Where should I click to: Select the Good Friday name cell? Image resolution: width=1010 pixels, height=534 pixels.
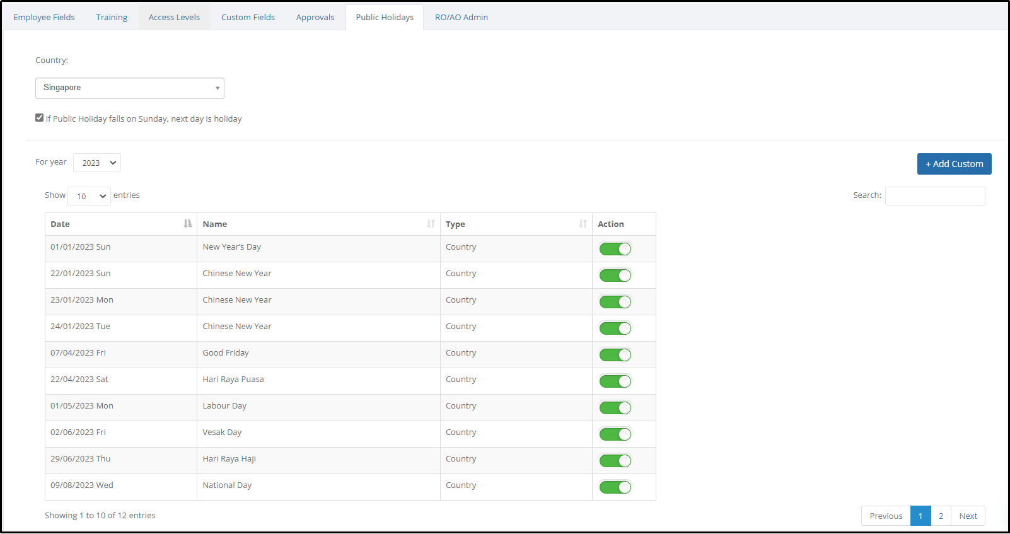(x=318, y=355)
